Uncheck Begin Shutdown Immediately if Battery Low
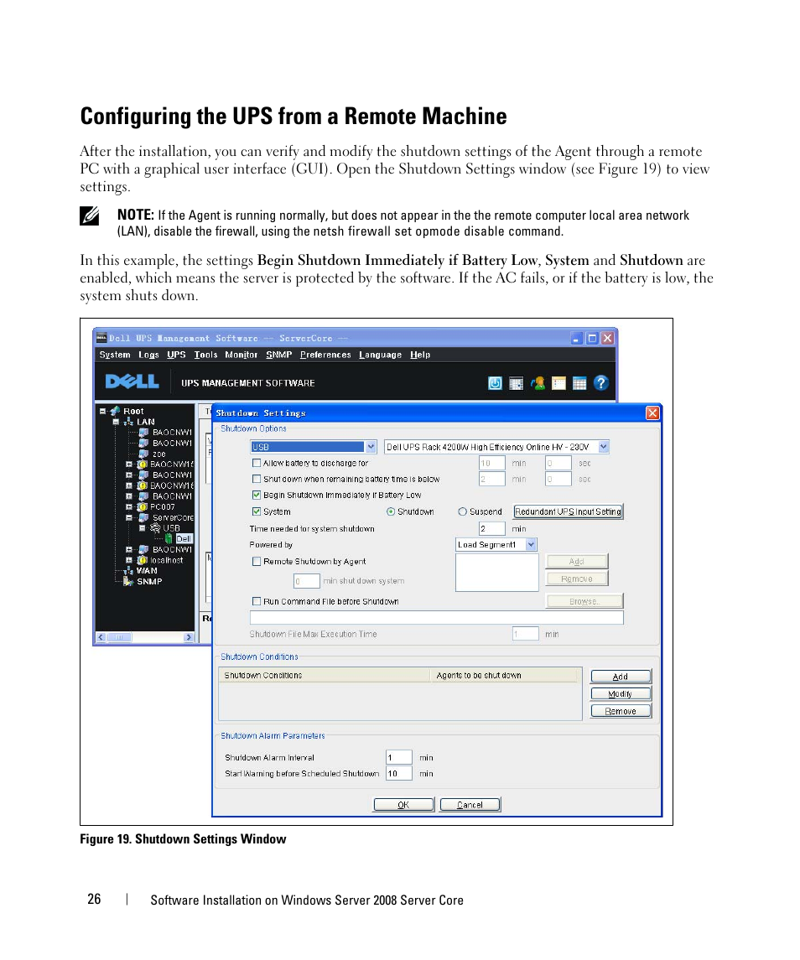Image resolution: width=800 pixels, height=960 pixels. (x=257, y=495)
